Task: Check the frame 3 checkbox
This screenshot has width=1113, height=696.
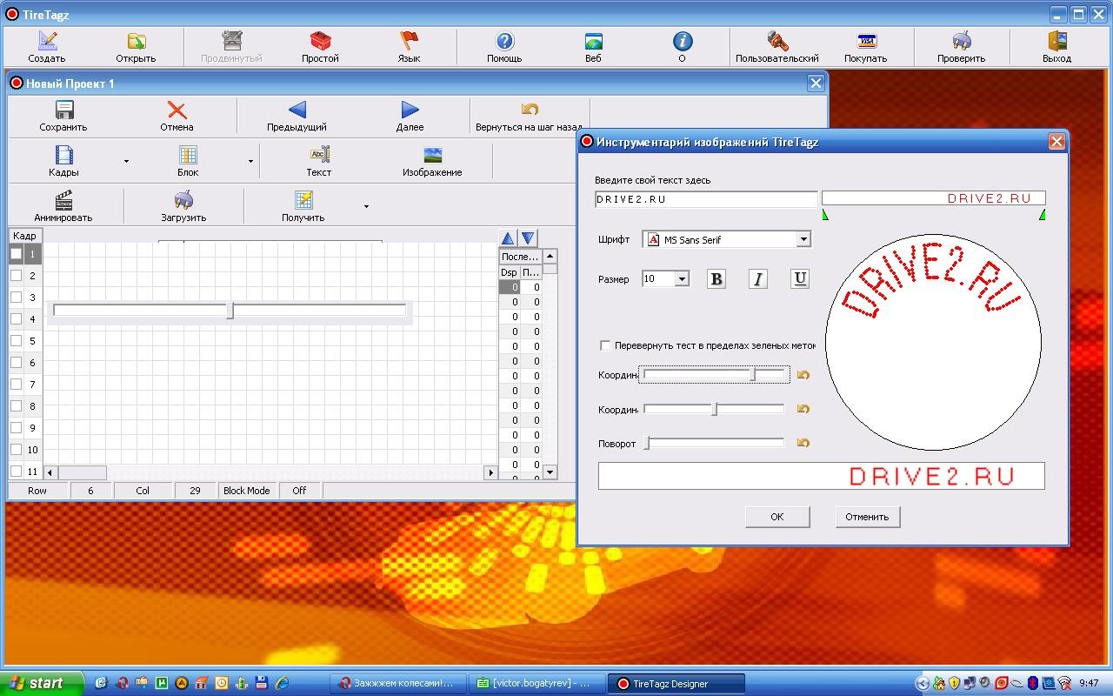Action: point(16,298)
